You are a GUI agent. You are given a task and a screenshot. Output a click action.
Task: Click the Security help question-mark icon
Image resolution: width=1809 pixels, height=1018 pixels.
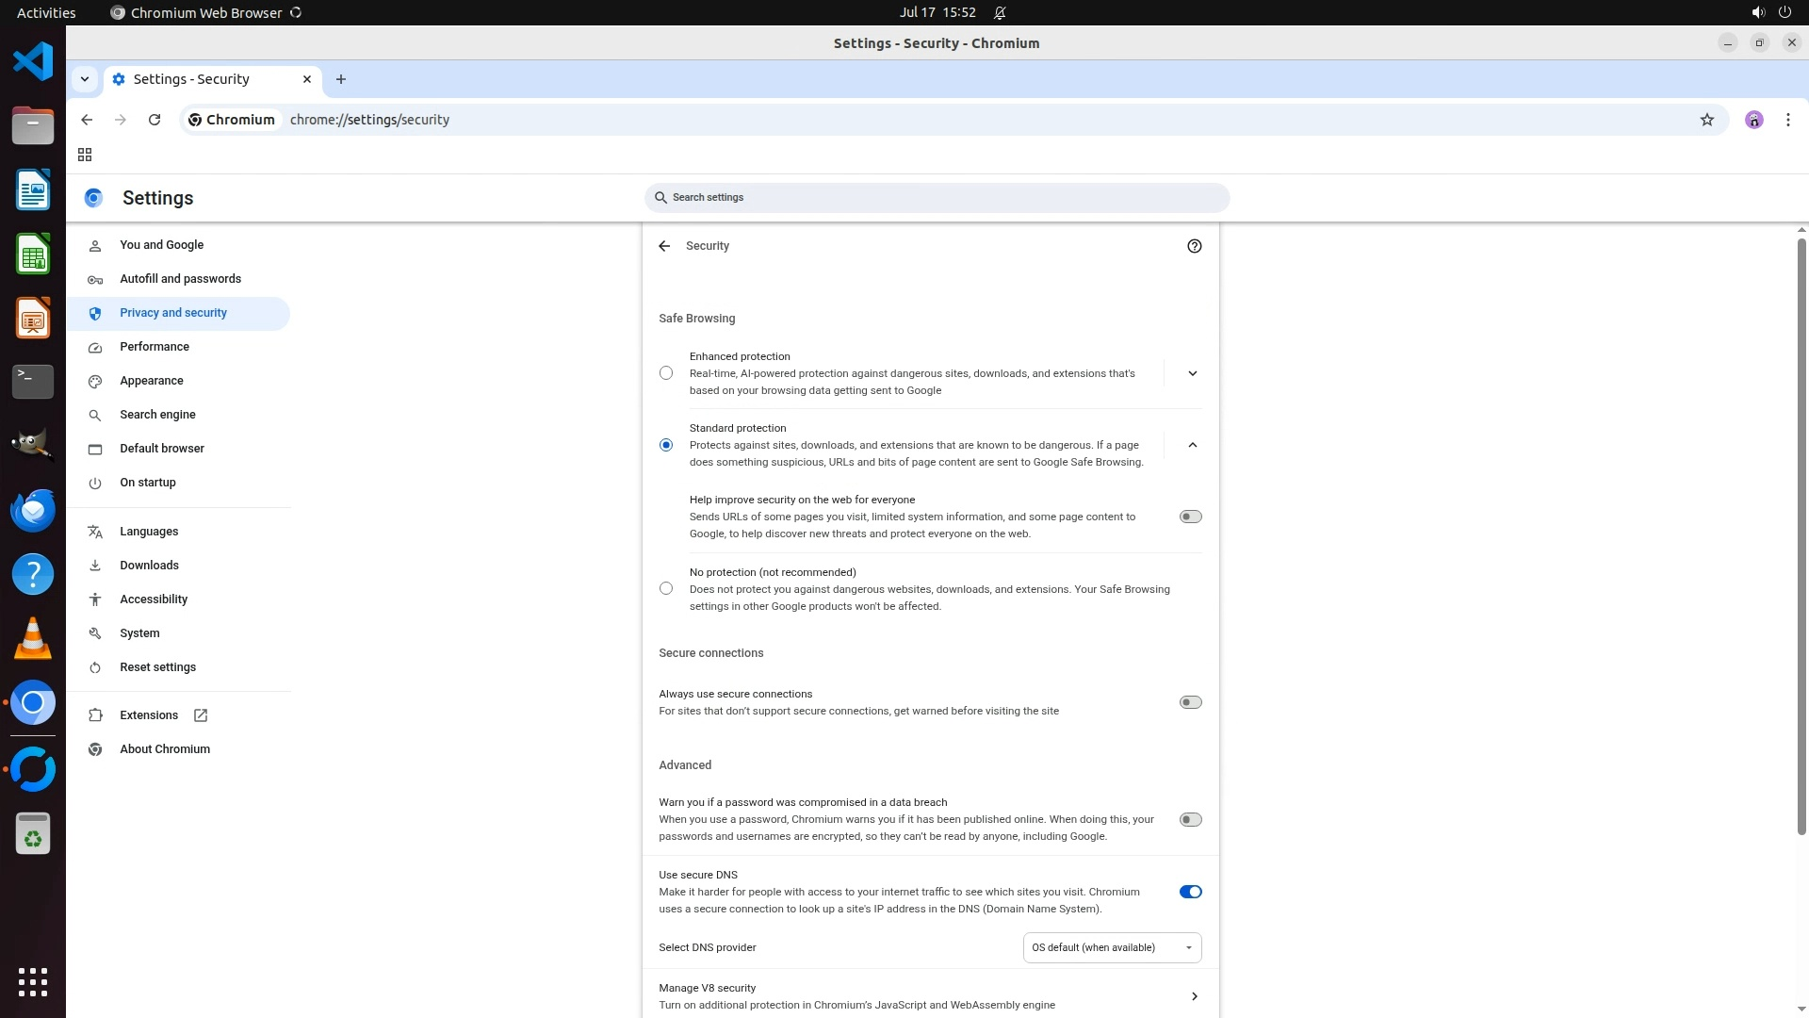pyautogui.click(x=1194, y=246)
